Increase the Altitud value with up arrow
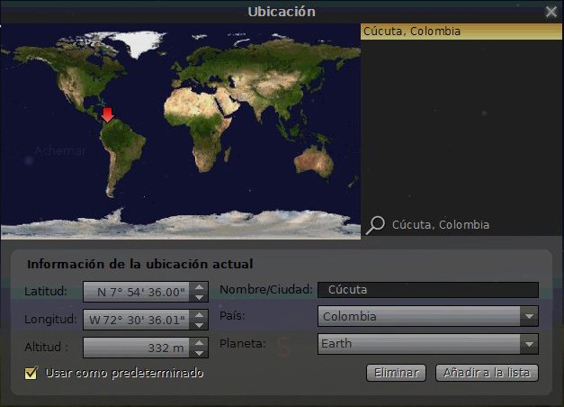The image size is (564, 407). (x=199, y=342)
